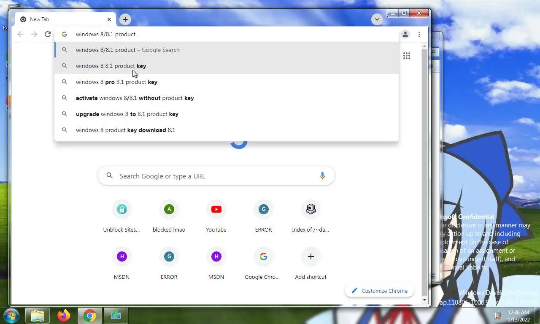Click the voice search microphone
Viewport: 540px width, 324px height.
[x=322, y=176]
